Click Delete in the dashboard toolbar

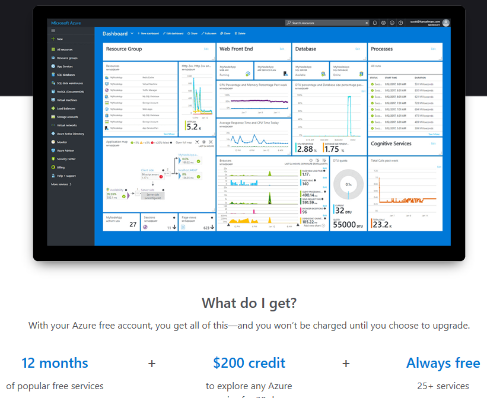(x=240, y=33)
